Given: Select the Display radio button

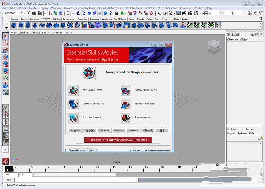Looking at the screenshot, I should coord(228,129).
